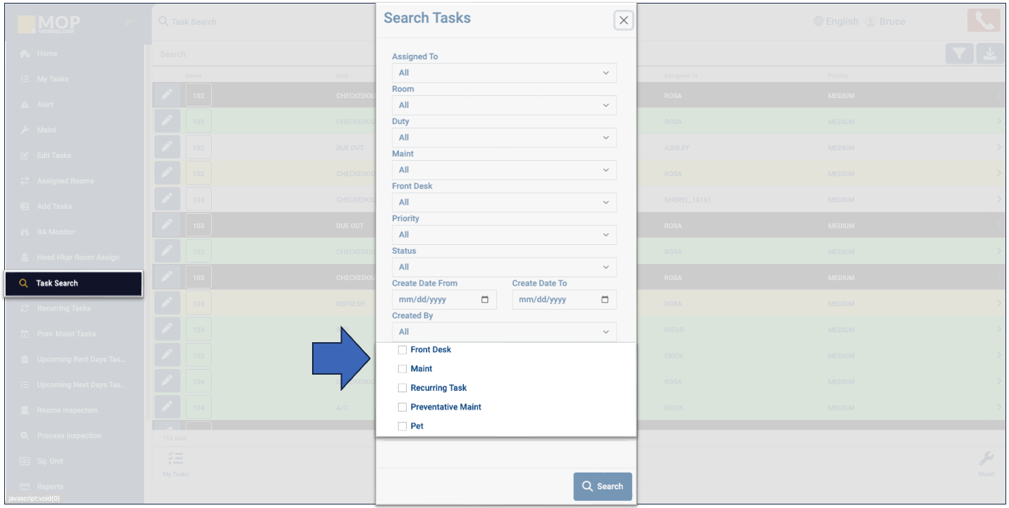The height and width of the screenshot is (508, 1009).
Task: Open the Status dropdown
Action: click(504, 267)
